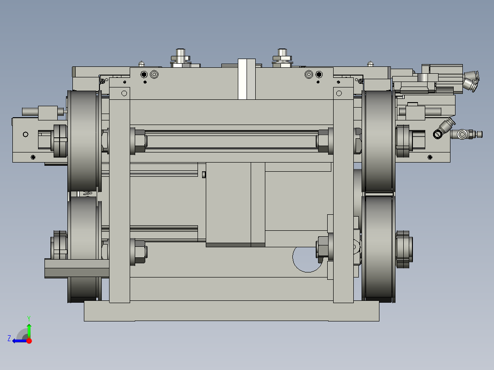Select the base plate at the model bottom
This screenshot has width=494, height=370.
(x=231, y=311)
